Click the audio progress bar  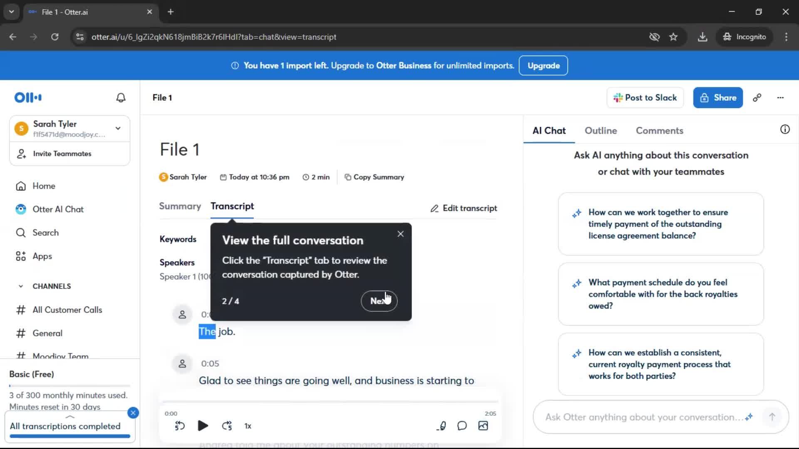pos(330,402)
